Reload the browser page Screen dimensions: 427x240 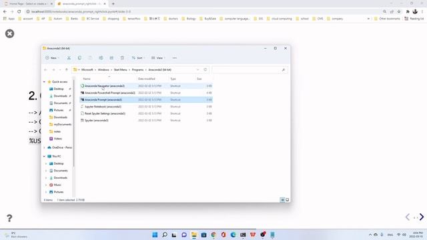coord(19,12)
